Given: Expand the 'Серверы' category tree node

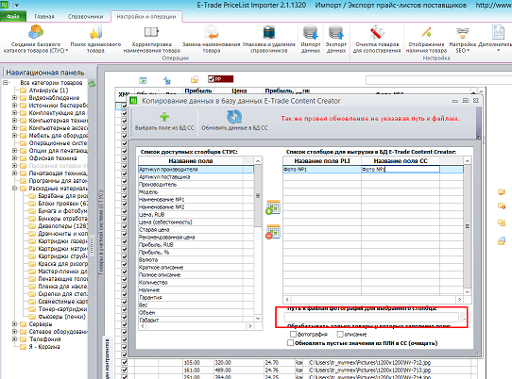Looking at the screenshot, I should pos(14,324).
